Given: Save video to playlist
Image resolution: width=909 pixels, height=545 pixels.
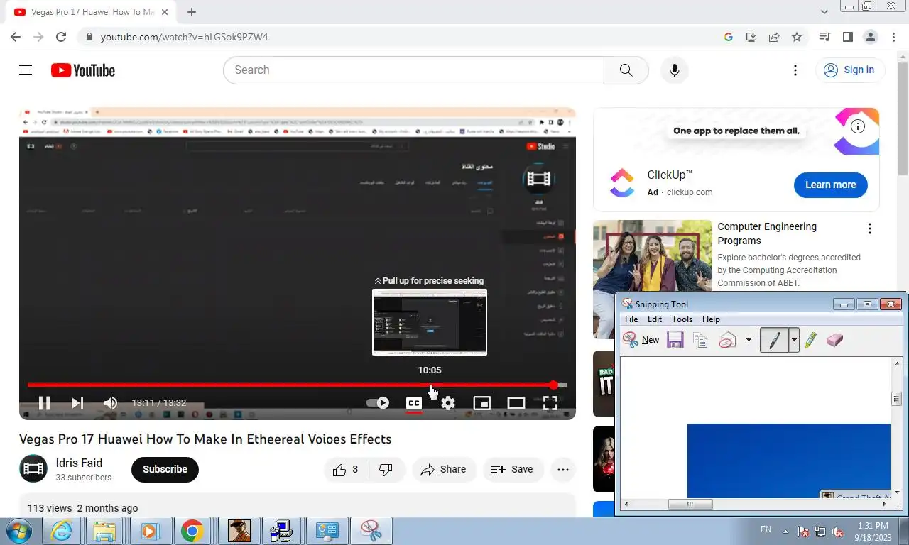Looking at the screenshot, I should click(x=513, y=469).
